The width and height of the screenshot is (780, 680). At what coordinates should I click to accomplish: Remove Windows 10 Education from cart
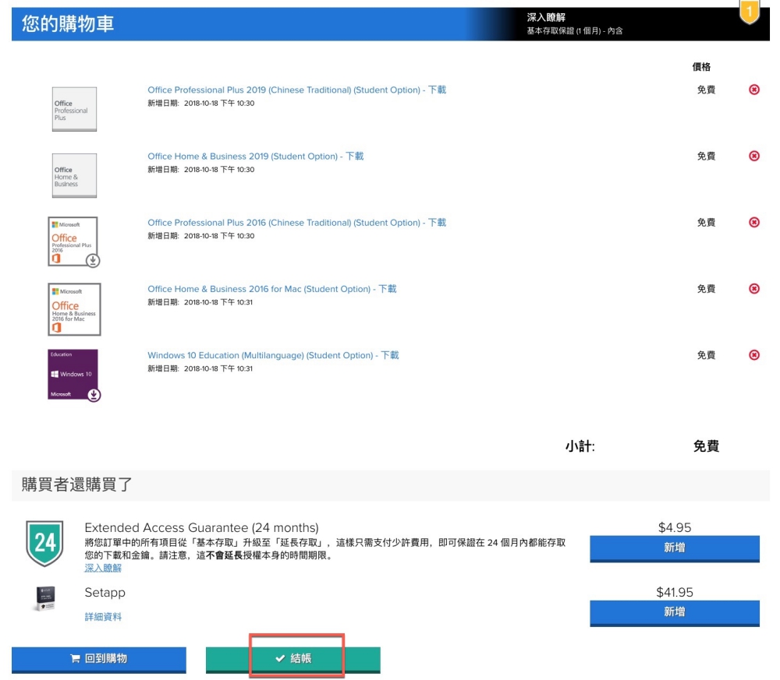click(x=753, y=355)
